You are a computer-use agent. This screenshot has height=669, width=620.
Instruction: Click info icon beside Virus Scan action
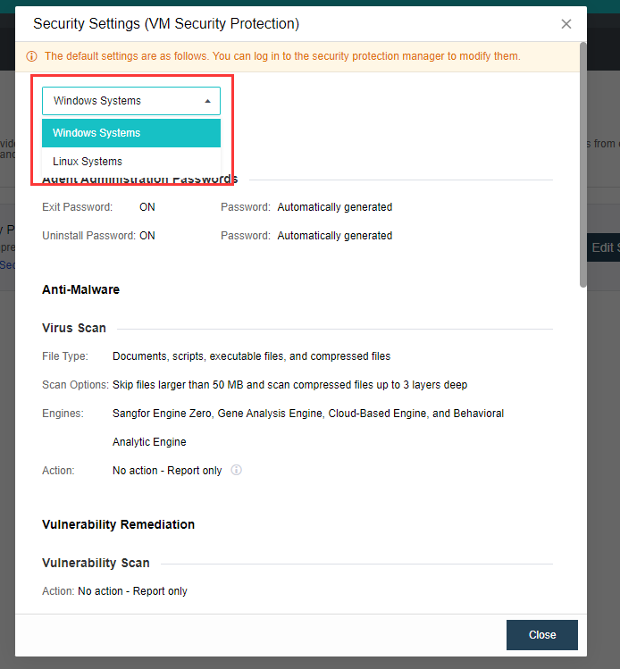coord(237,470)
